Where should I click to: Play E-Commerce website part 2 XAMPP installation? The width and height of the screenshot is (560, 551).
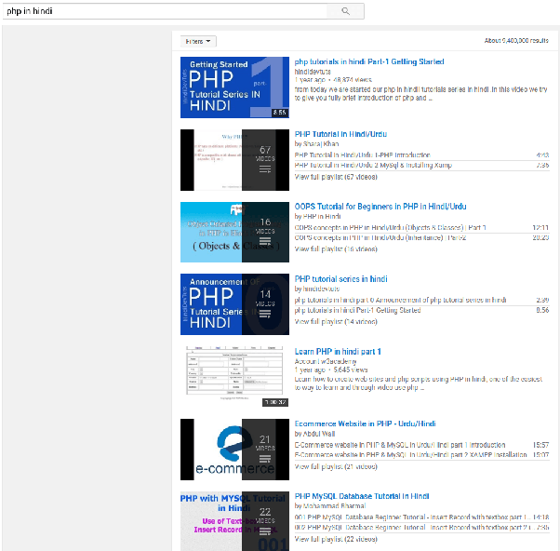(x=411, y=455)
